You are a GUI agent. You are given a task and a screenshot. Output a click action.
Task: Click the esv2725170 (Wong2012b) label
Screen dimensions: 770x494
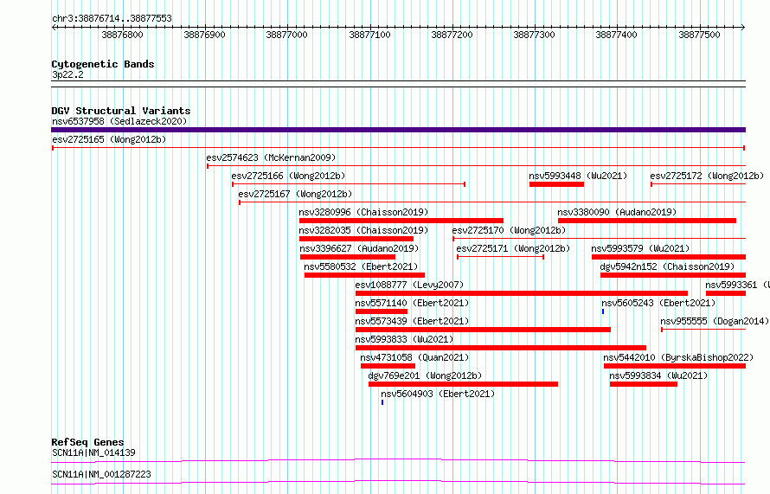tap(509, 230)
